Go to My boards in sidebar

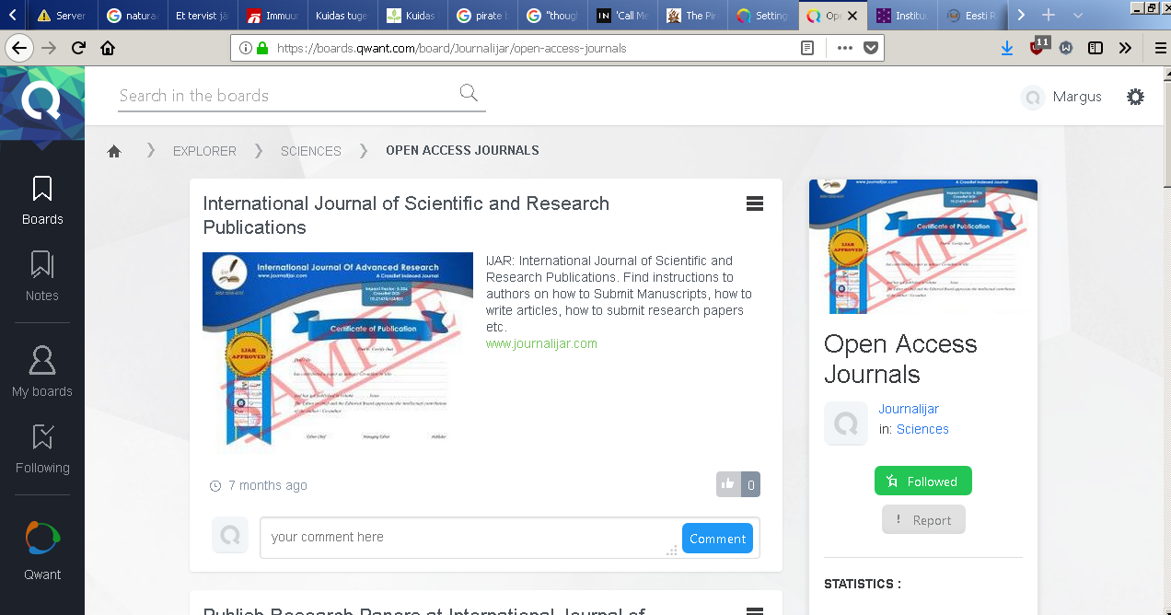coord(42,372)
